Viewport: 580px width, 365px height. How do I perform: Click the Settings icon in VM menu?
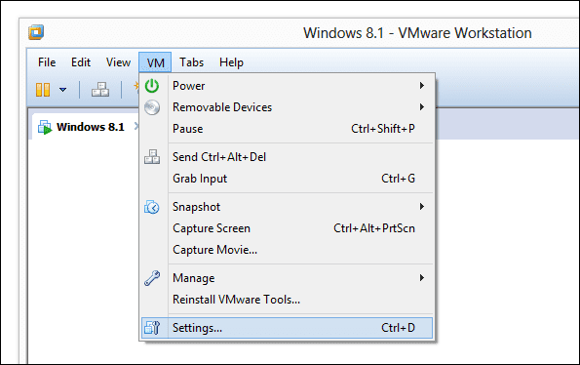(x=152, y=328)
